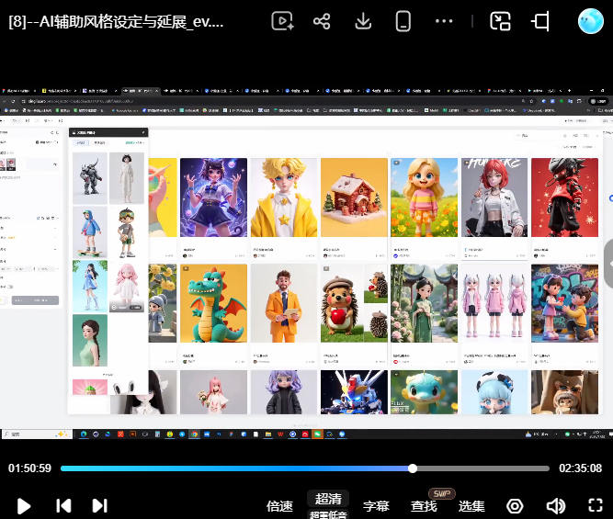Viewport: 613px width, 519px height.
Task: Open the 选集 episode list
Action: coord(471,506)
